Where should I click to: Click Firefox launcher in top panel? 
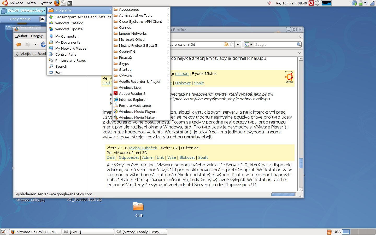(57, 3)
